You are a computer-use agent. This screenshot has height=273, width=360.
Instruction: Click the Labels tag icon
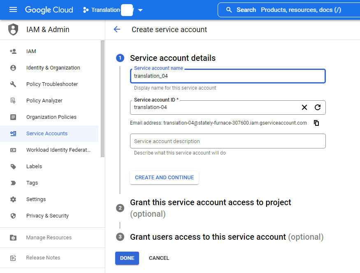13,167
